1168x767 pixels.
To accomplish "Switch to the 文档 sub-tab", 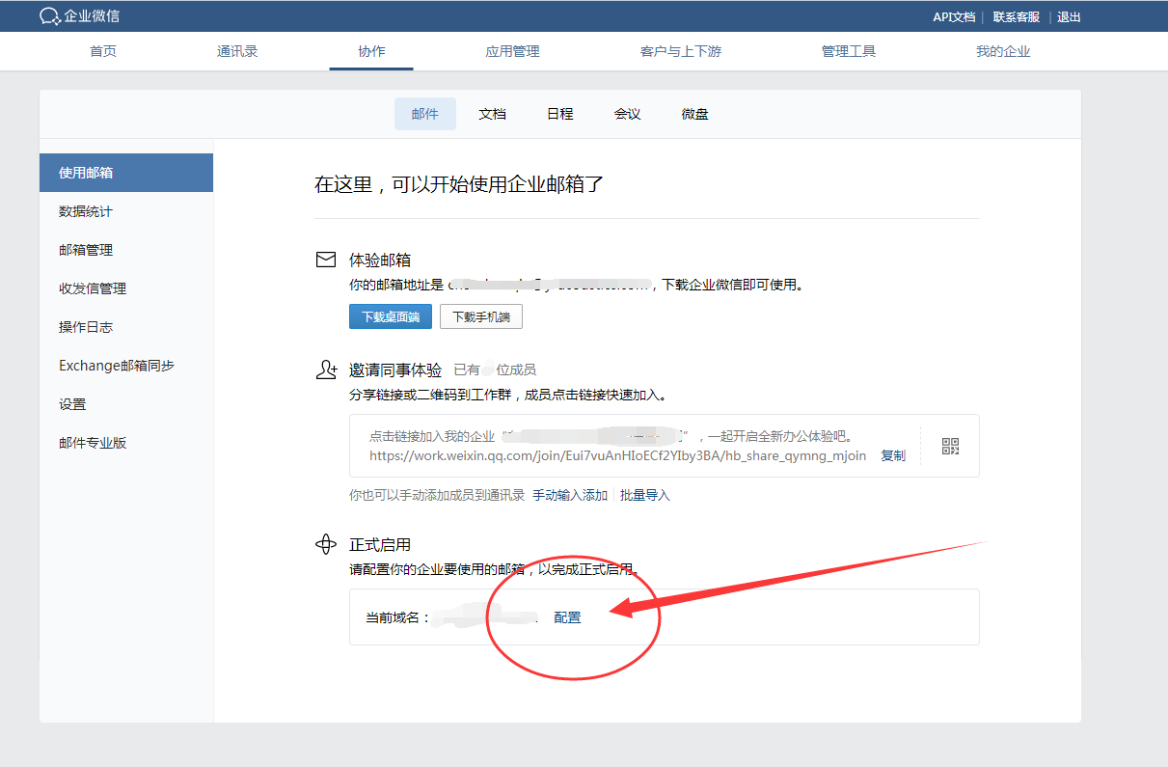I will [492, 114].
